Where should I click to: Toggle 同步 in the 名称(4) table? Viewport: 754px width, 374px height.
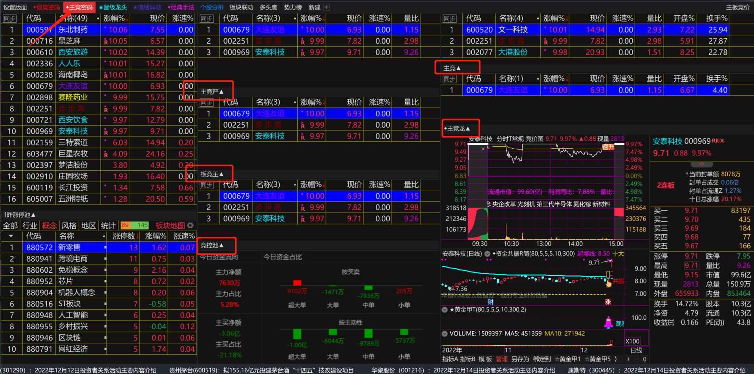pos(449,18)
